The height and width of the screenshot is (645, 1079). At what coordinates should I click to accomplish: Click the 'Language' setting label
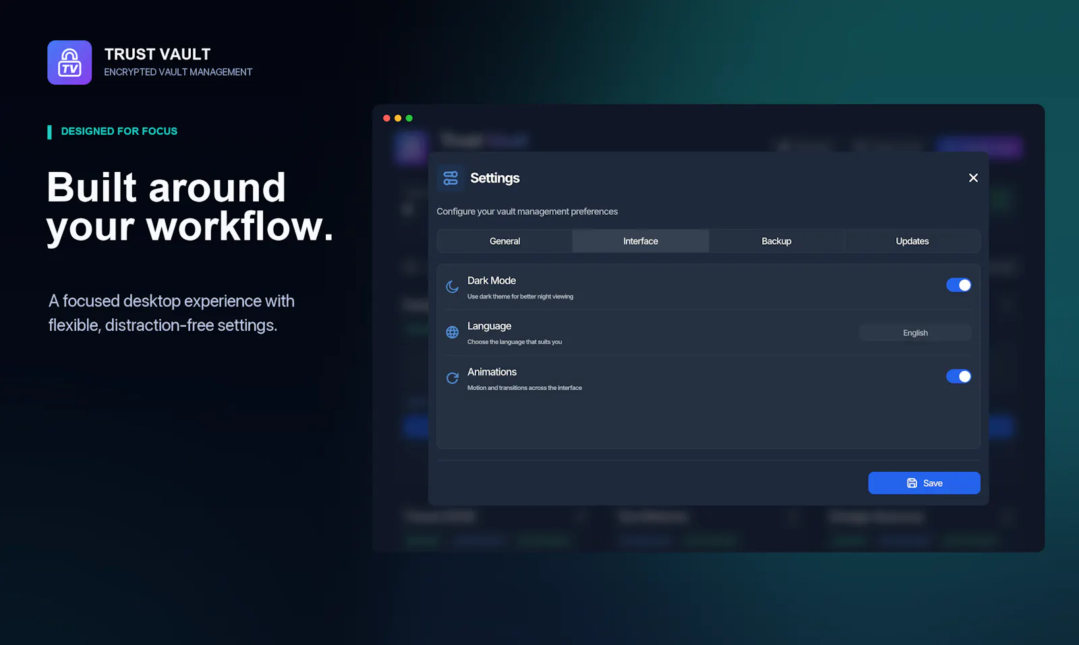490,326
